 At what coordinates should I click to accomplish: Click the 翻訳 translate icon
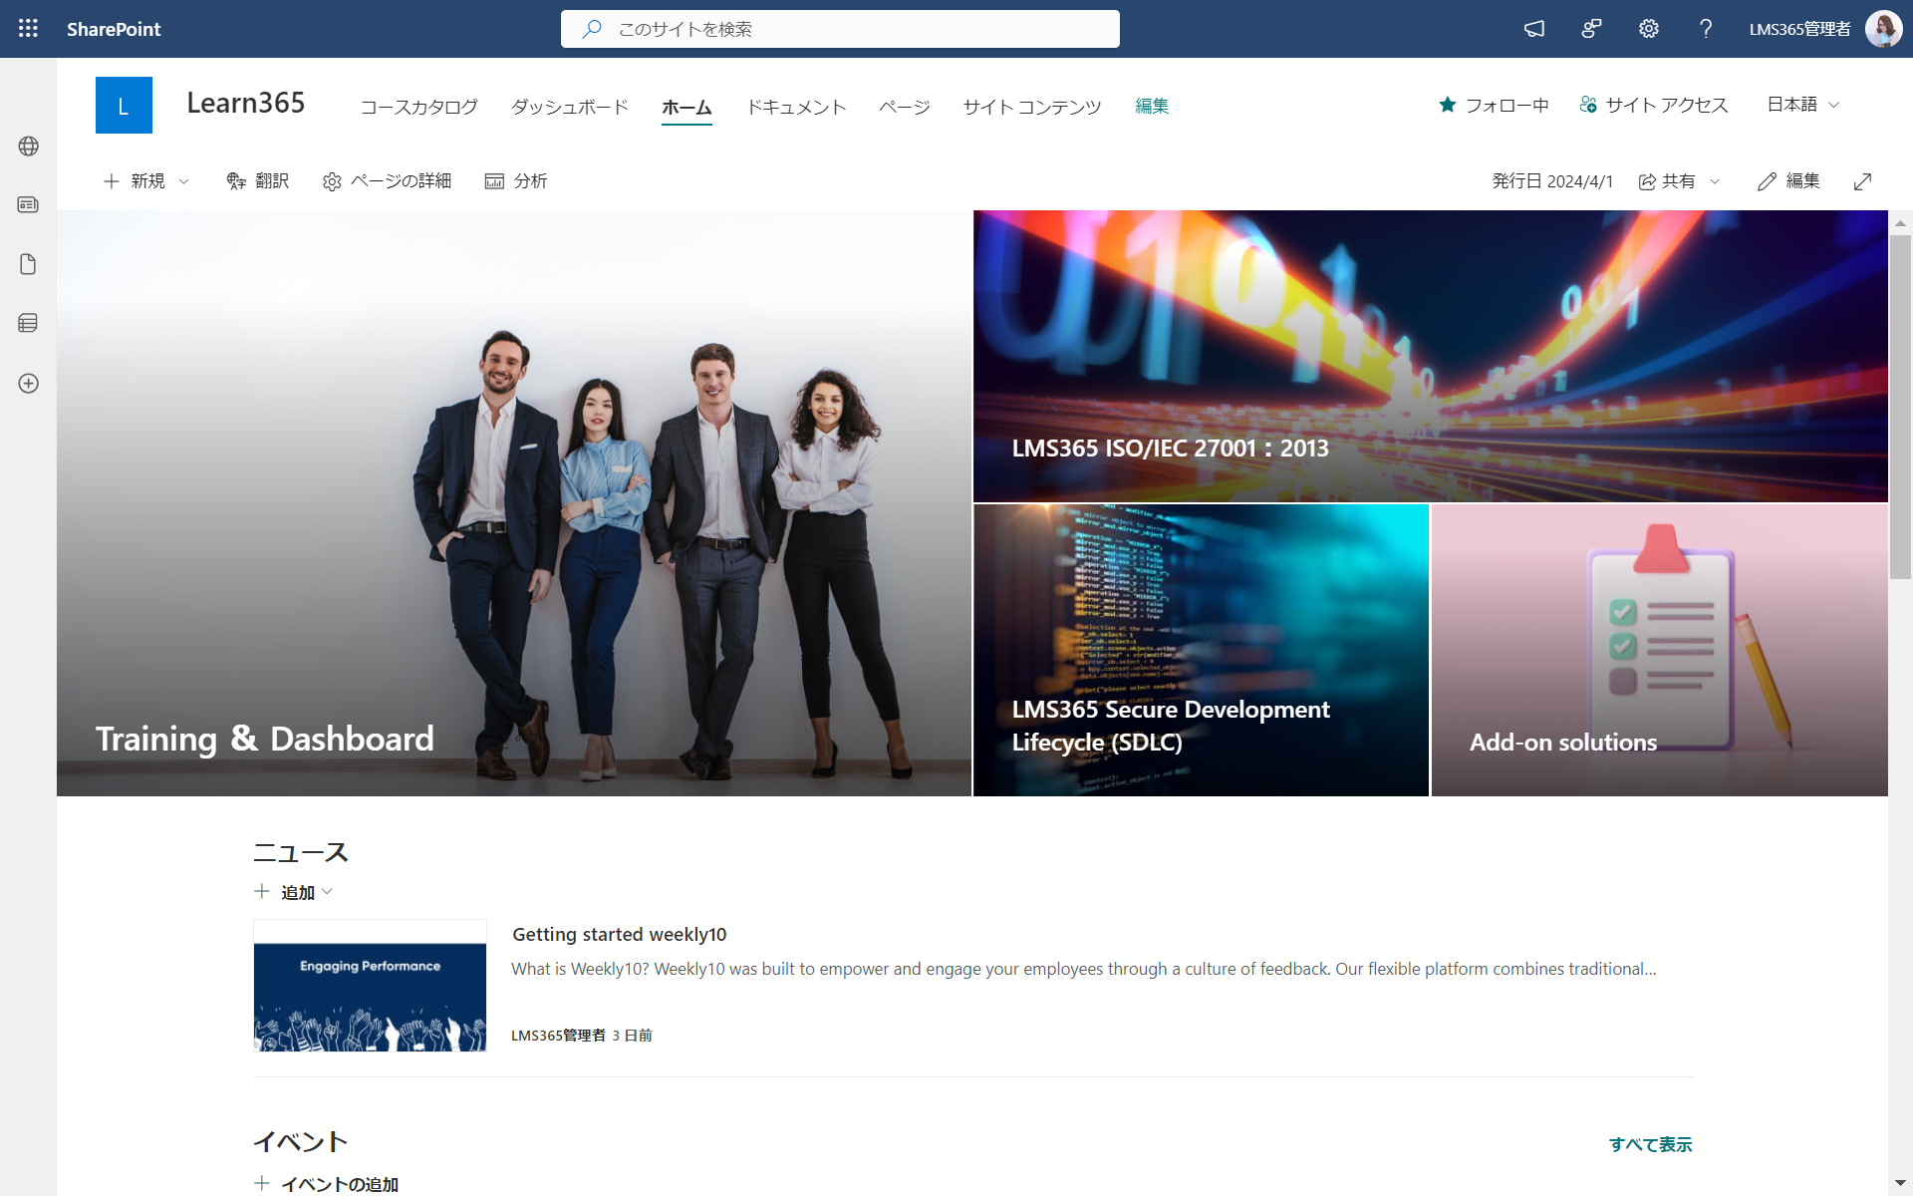tap(236, 181)
